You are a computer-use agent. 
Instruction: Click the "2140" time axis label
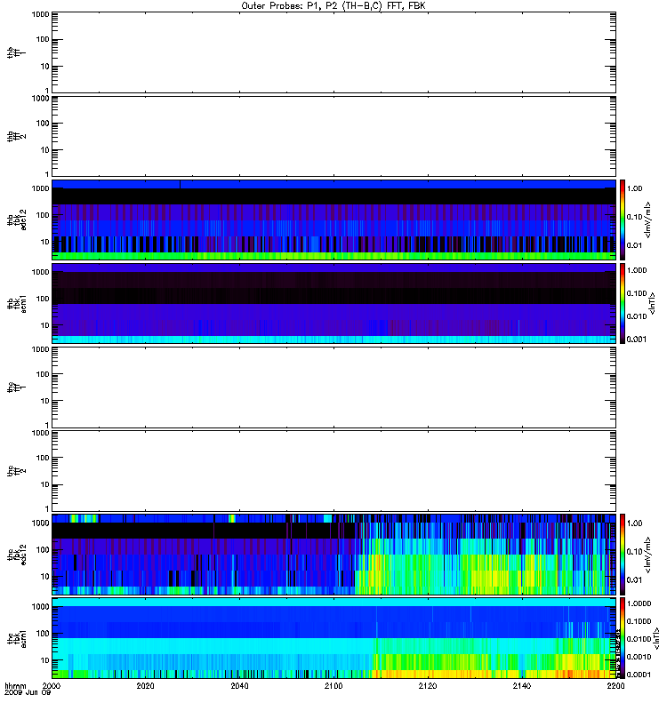[522, 685]
